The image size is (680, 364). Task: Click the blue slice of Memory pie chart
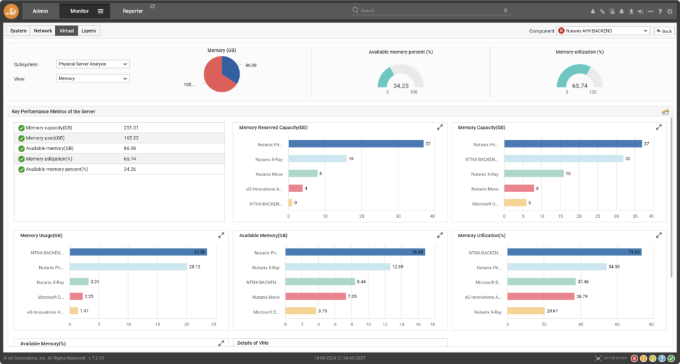point(230,68)
